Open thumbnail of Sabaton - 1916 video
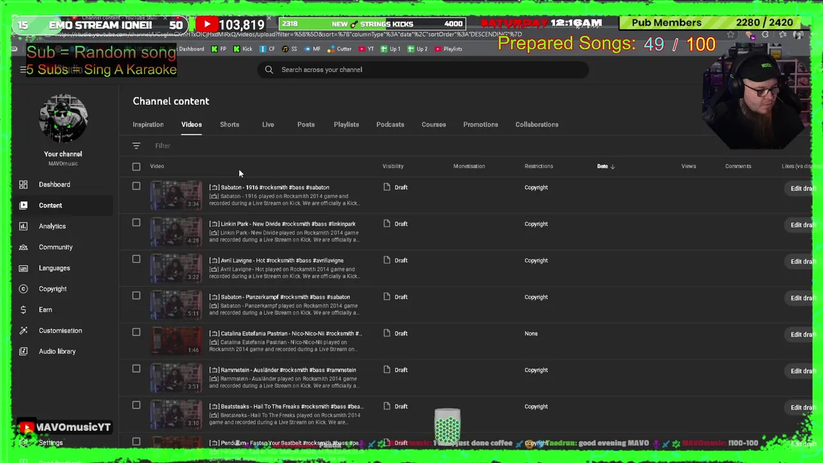 pos(176,195)
